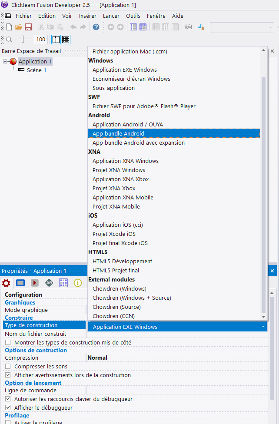Open the Storyboard editor icon
Screen dimensions: 279x424
click(x=133, y=27)
